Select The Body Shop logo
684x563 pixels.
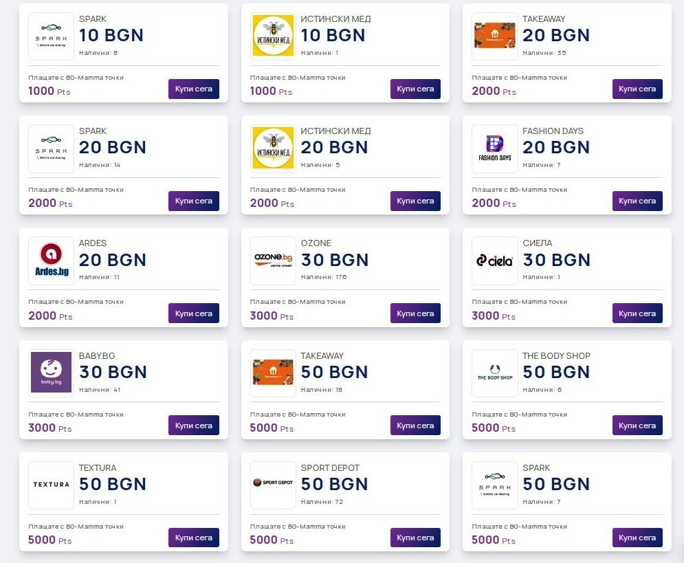(x=495, y=373)
